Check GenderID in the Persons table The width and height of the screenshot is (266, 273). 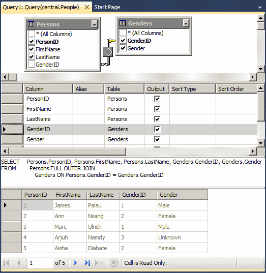click(x=32, y=65)
